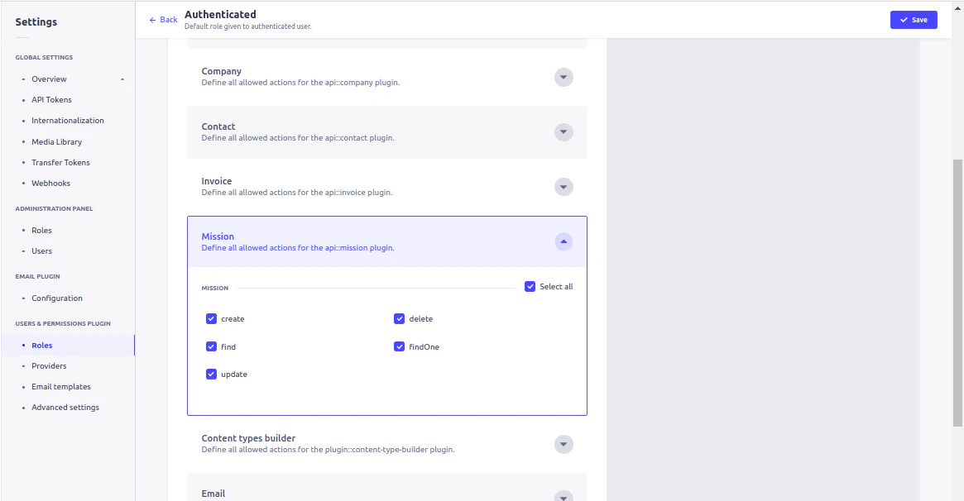Collapse the Mission permissions section
Screen dimensions: 964x501
(x=564, y=241)
